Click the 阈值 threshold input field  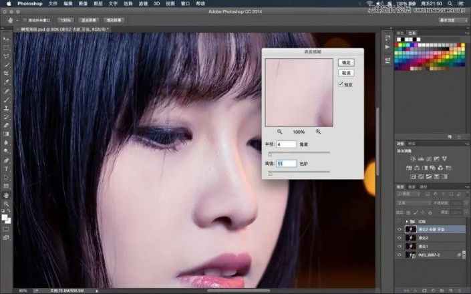coord(286,164)
